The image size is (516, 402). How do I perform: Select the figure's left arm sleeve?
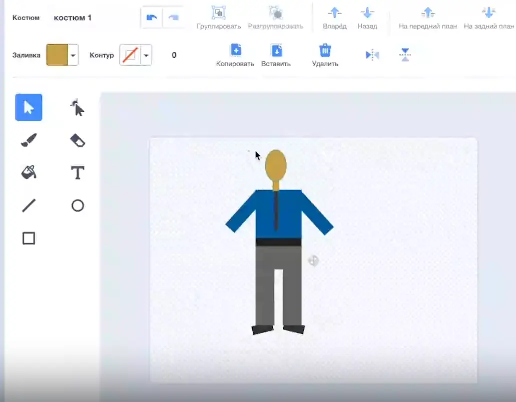[x=241, y=213]
